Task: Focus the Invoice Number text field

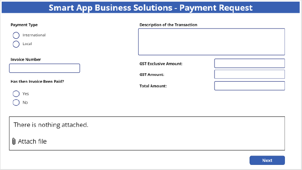Action: [x=44, y=68]
